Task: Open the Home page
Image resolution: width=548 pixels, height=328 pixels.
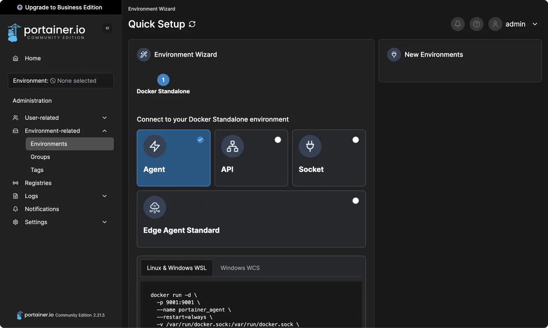Action: click(61, 58)
